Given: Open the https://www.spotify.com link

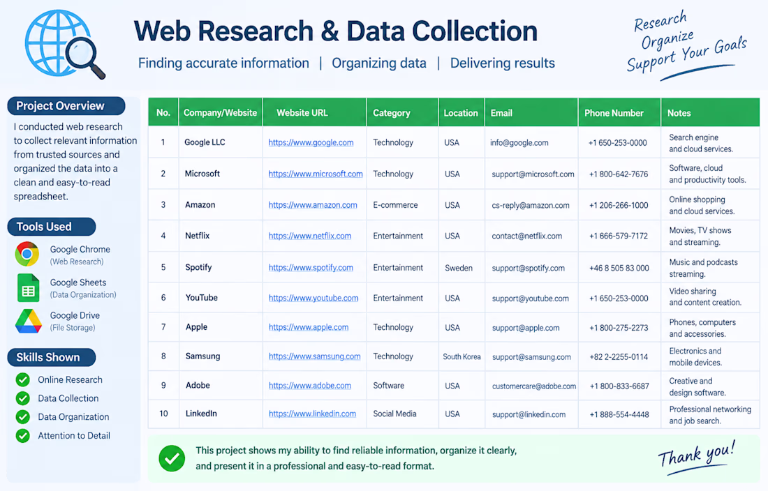Looking at the screenshot, I should pos(311,268).
